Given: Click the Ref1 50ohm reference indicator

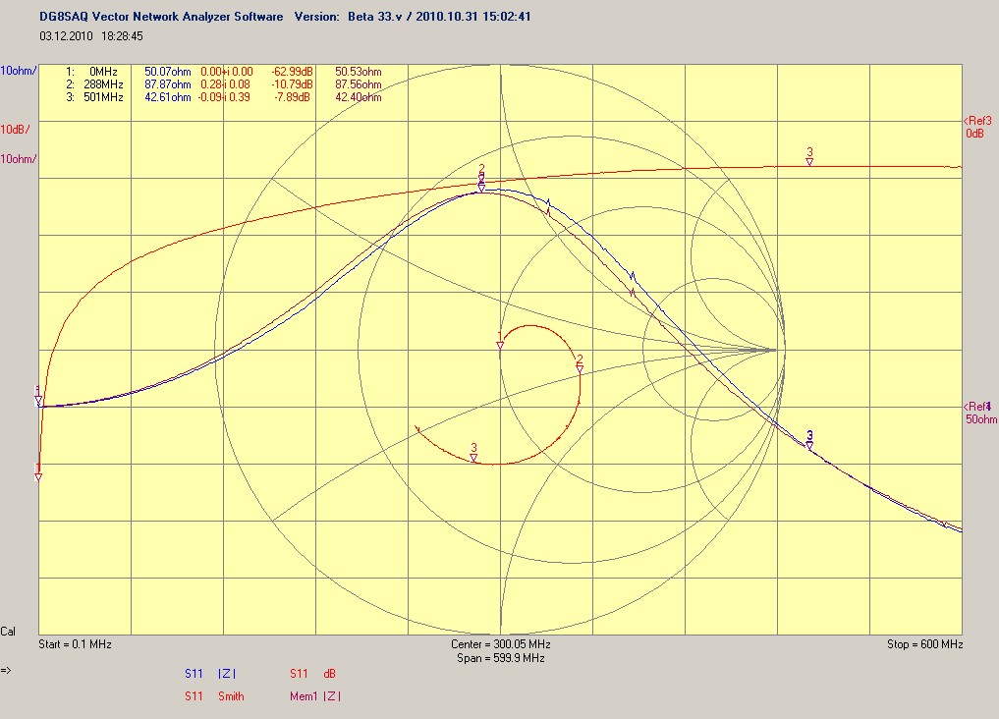Looking at the screenshot, I should pos(980,413).
